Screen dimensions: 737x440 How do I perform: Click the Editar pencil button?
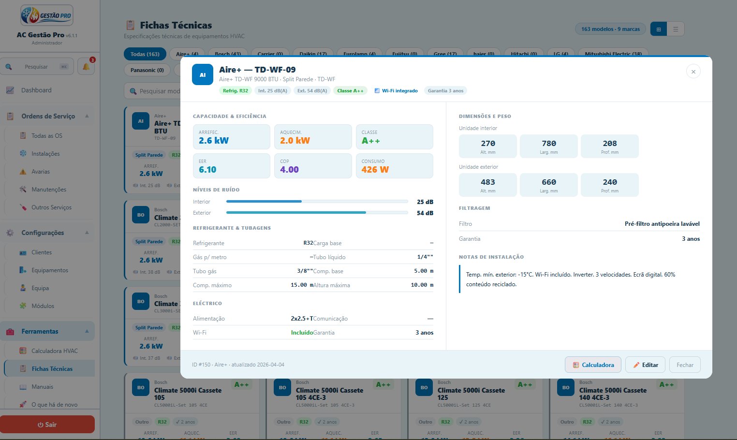pos(645,365)
